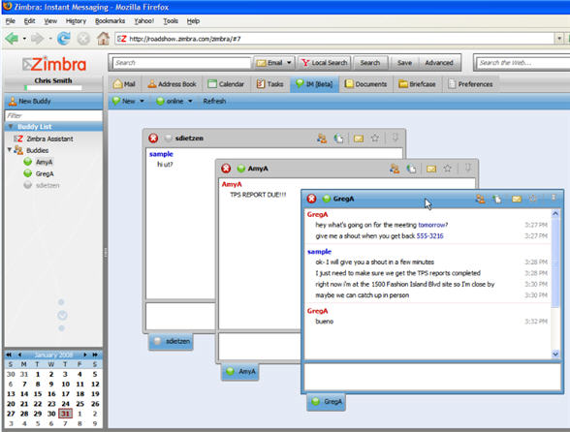Click the Firefox stop icon
570x432 pixels.
tap(83, 39)
